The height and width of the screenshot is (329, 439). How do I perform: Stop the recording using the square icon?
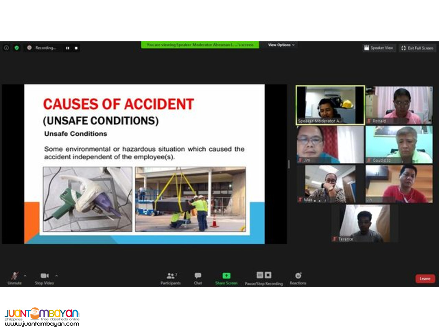click(76, 48)
